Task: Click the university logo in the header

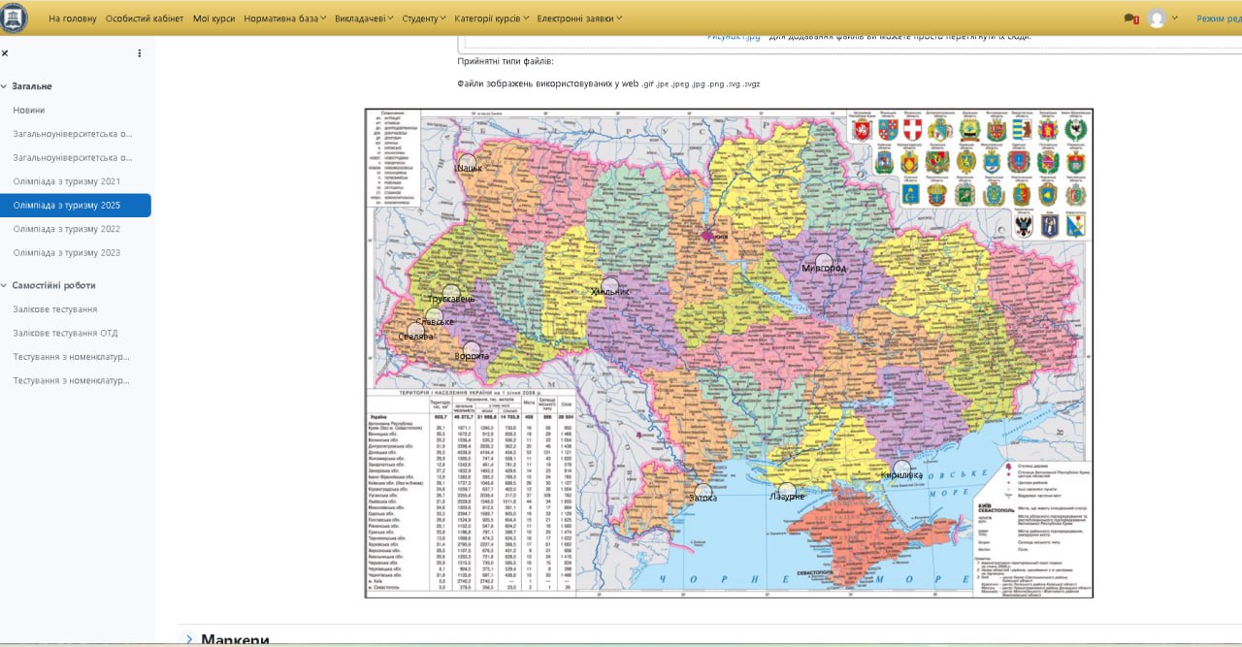Action: coord(15,17)
